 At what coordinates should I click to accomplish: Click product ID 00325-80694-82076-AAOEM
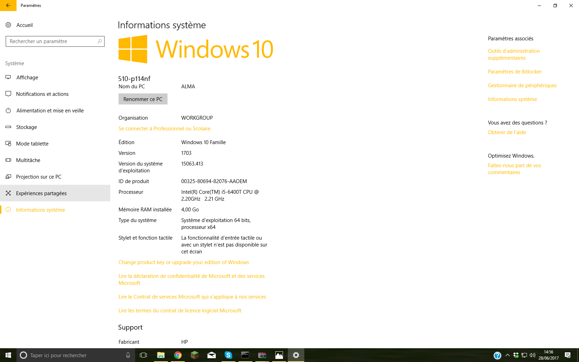point(214,181)
